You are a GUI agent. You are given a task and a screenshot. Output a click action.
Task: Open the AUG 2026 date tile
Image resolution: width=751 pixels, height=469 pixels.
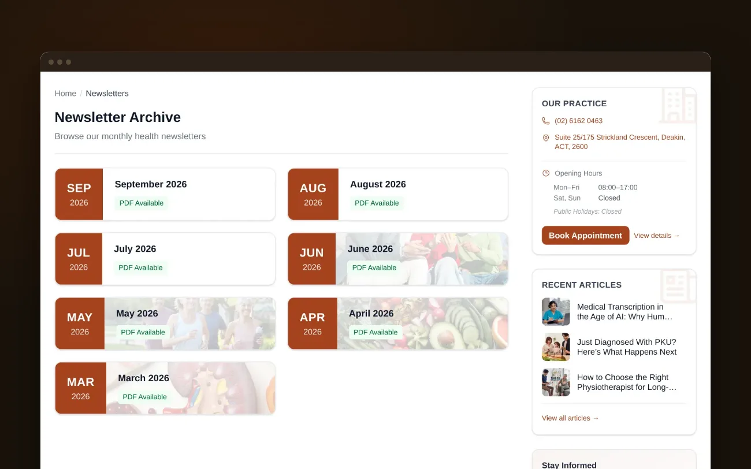(x=313, y=194)
